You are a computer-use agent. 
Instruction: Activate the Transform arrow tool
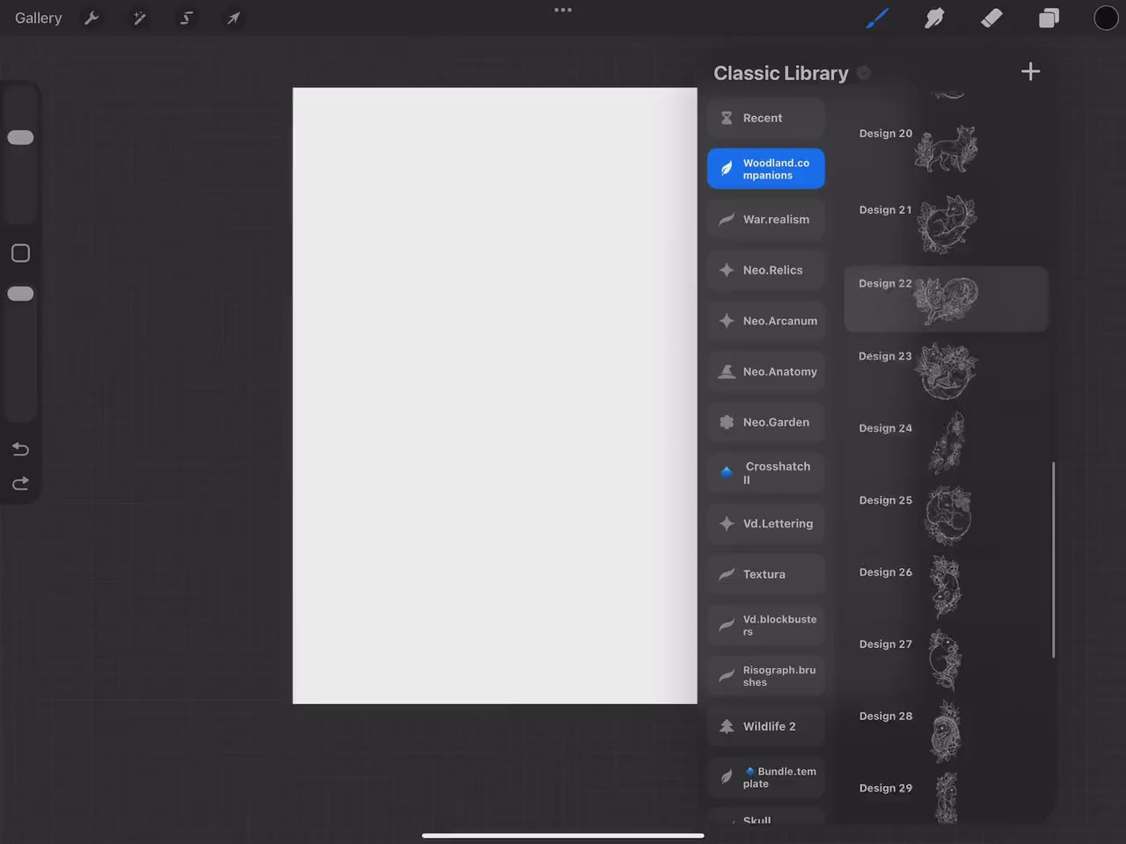234,18
